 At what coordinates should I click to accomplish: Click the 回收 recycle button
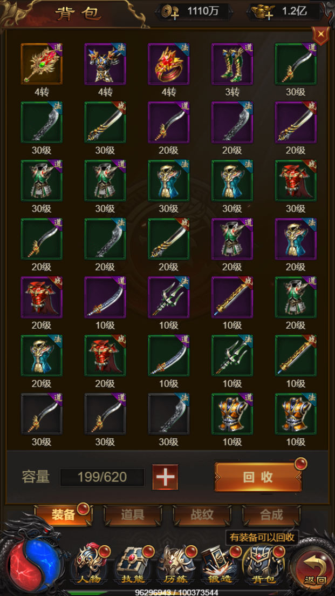[x=258, y=477]
